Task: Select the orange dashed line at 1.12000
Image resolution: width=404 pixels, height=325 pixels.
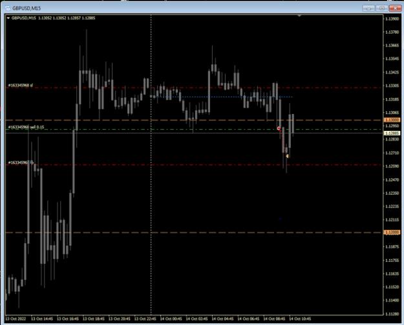Action: click(195, 232)
